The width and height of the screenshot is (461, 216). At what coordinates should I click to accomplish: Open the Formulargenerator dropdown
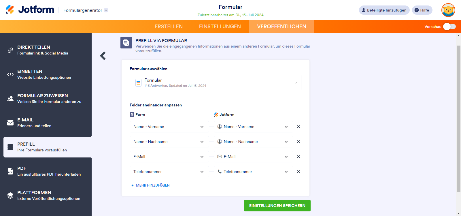click(86, 10)
